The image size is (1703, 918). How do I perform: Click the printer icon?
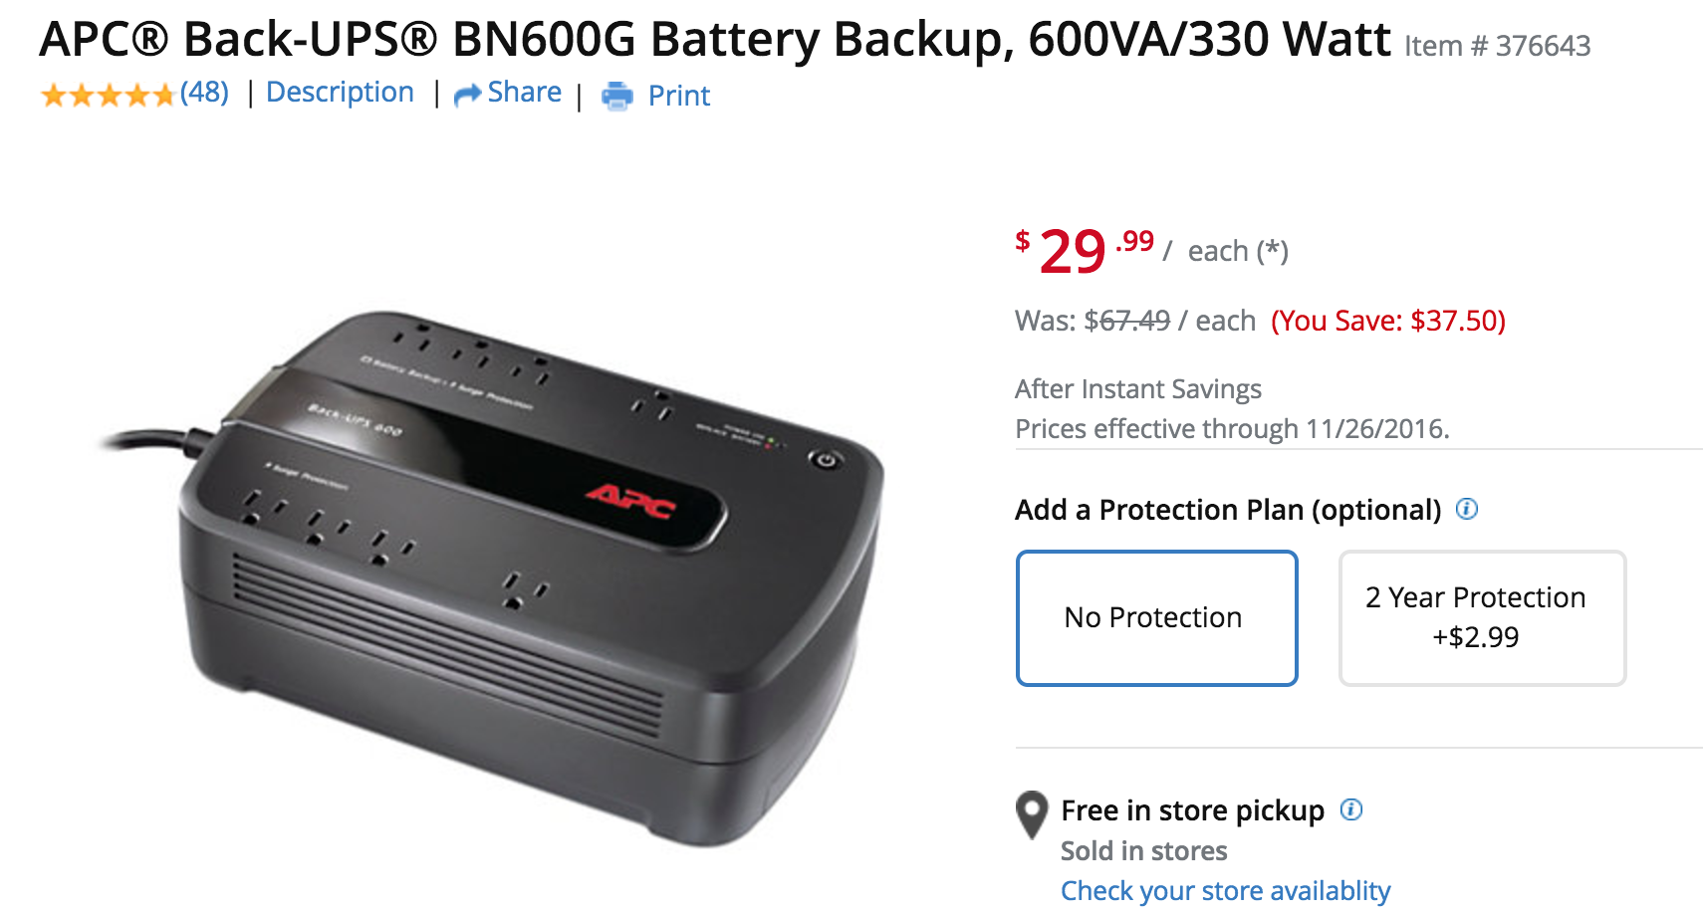point(617,96)
